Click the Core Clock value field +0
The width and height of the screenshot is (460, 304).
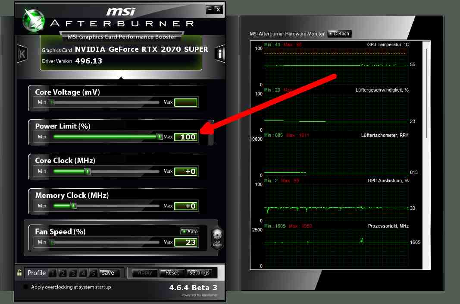click(x=186, y=171)
